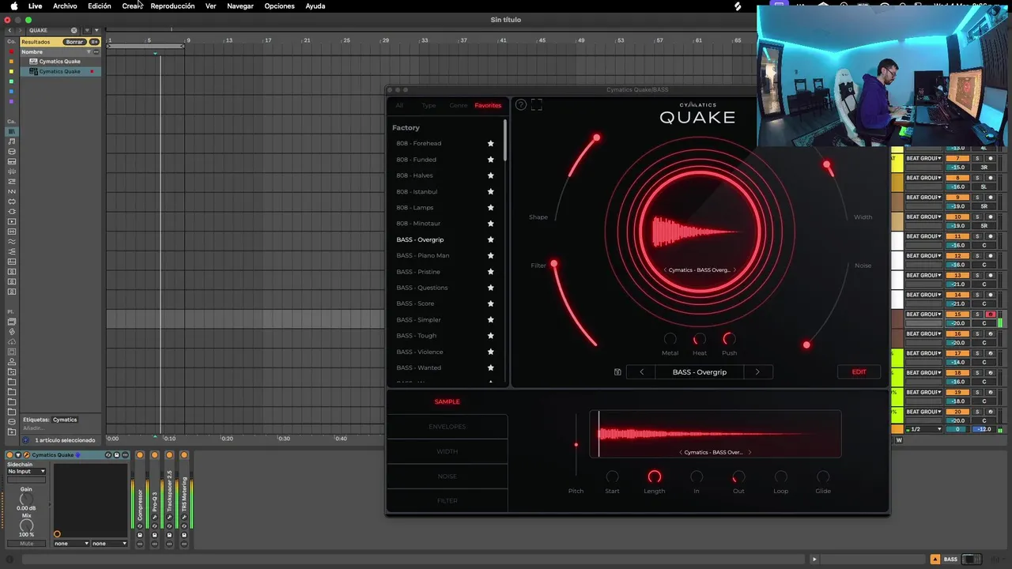Switch Quake browser to All tab

(x=399, y=105)
